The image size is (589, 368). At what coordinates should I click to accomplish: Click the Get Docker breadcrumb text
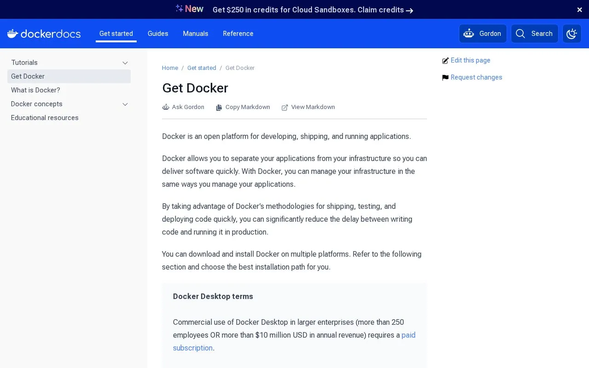240,68
